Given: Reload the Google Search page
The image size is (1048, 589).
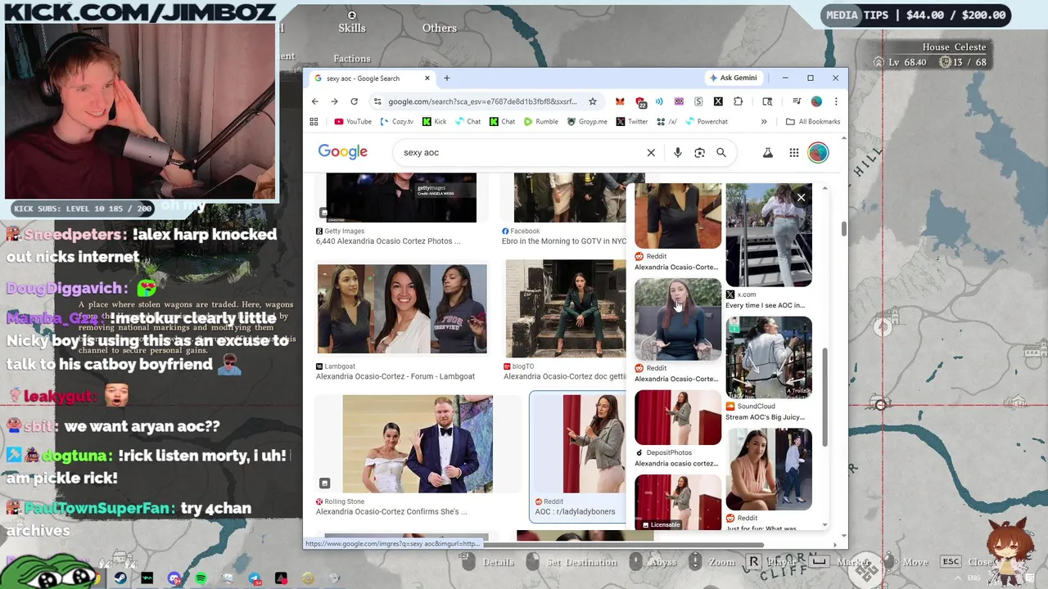Looking at the screenshot, I should click(354, 101).
